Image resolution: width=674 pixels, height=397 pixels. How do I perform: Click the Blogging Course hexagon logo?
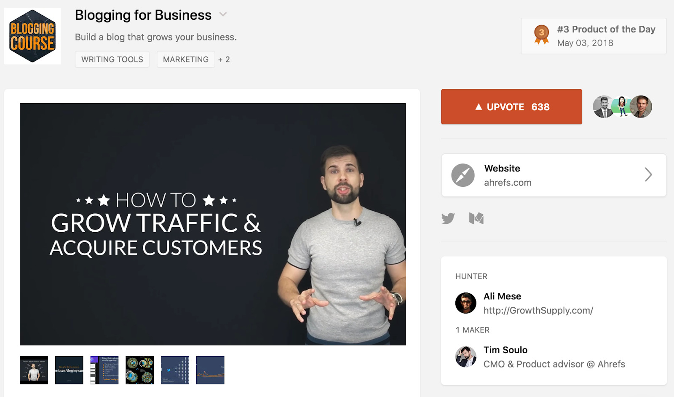pos(32,36)
